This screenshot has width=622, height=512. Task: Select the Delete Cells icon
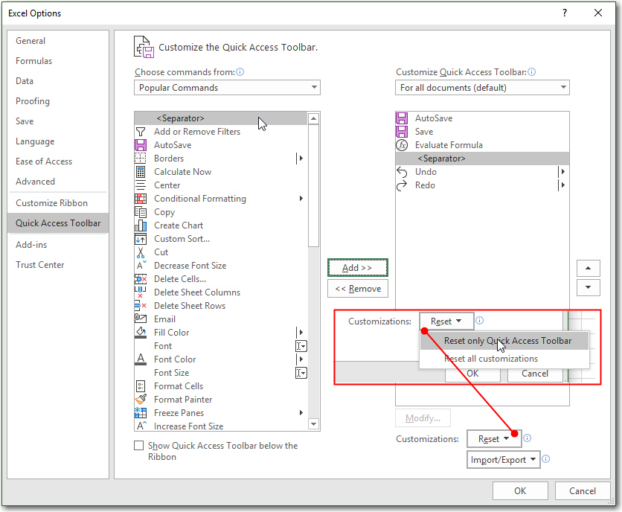(141, 279)
